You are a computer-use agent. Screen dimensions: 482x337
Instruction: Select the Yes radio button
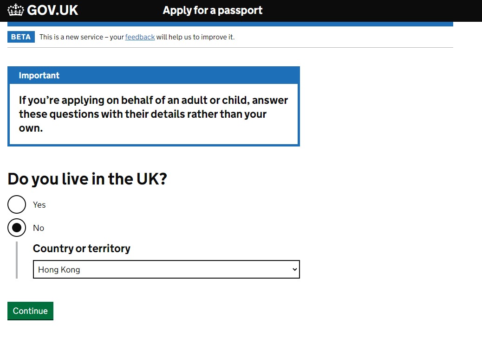point(17,204)
